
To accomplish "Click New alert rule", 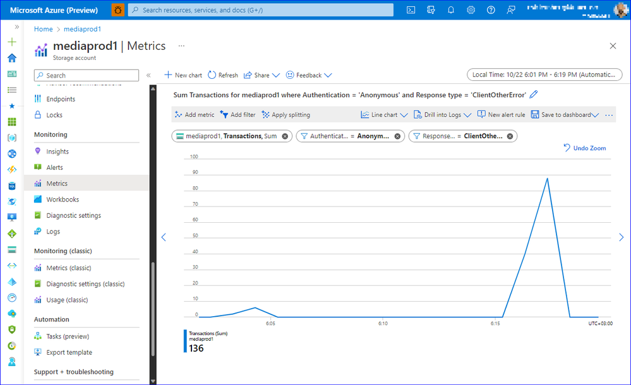I will (501, 115).
